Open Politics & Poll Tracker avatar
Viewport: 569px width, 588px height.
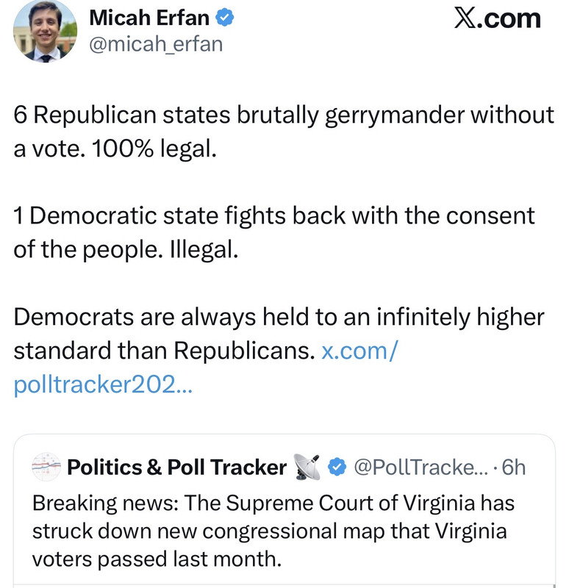coord(46,467)
